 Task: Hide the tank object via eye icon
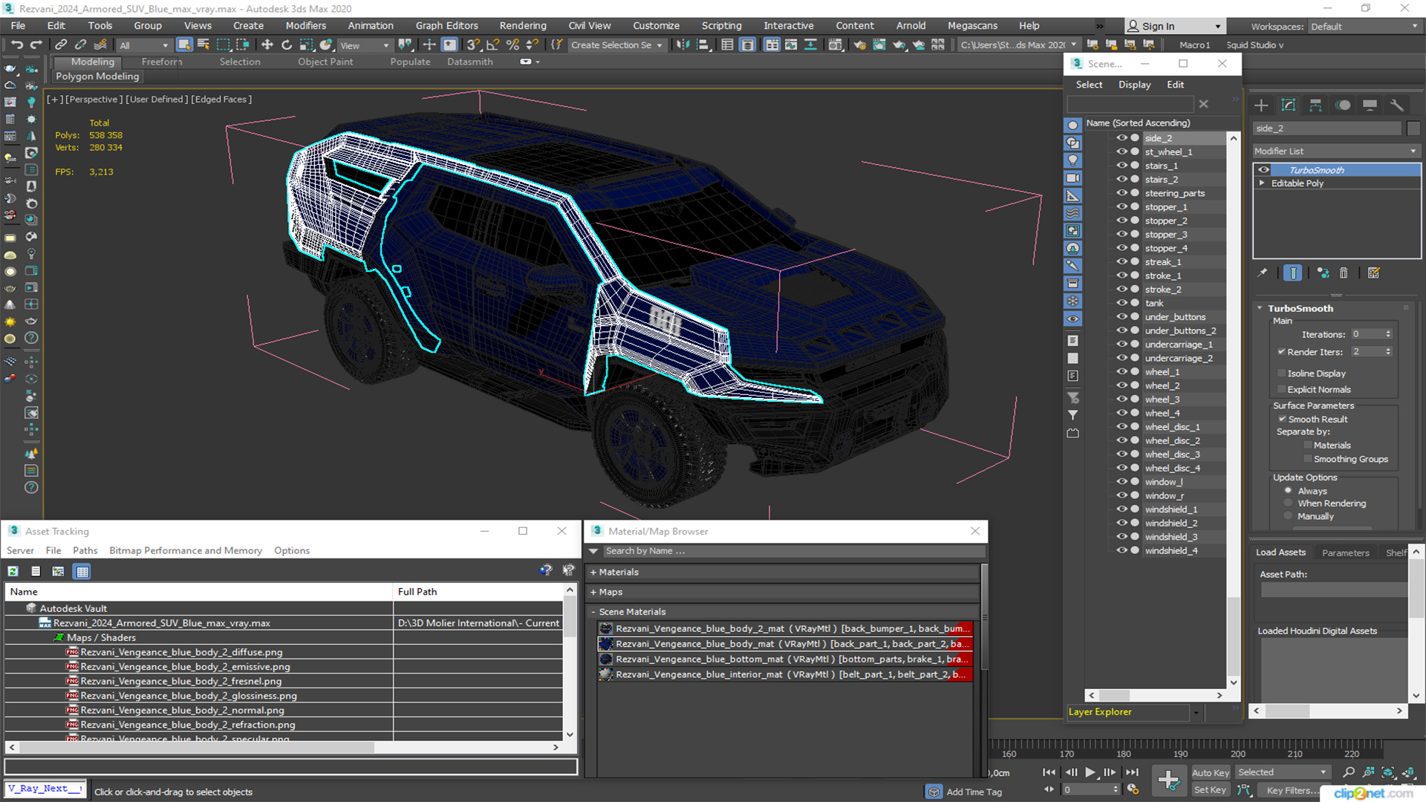[x=1121, y=303]
